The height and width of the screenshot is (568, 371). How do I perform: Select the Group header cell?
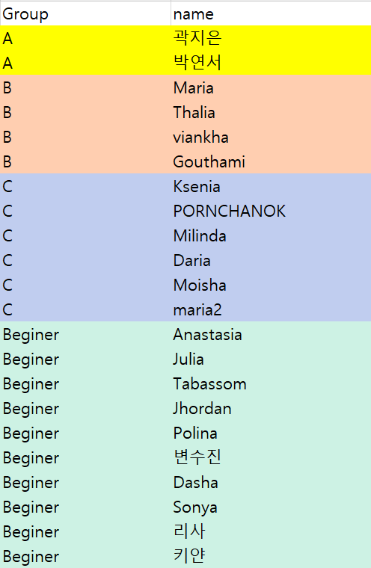(x=85, y=13)
